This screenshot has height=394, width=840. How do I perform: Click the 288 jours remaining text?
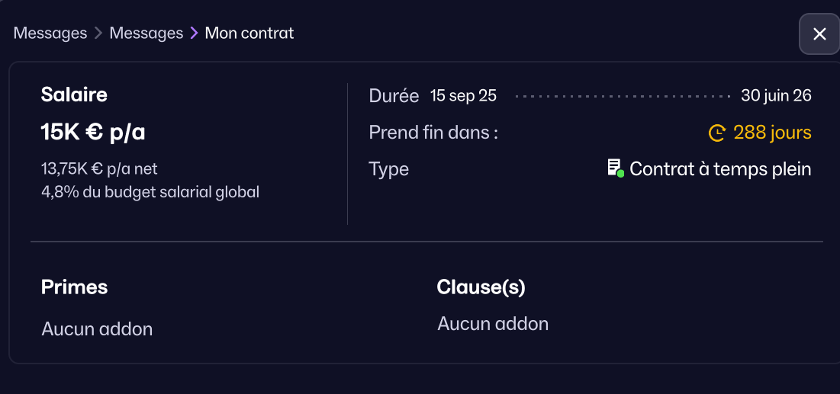[x=772, y=133]
